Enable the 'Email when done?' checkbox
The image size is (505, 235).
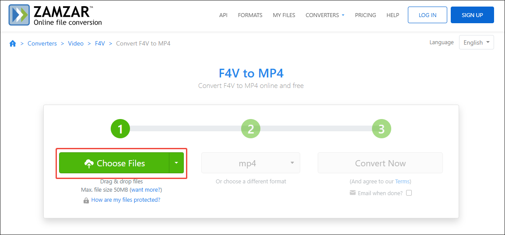(x=409, y=193)
